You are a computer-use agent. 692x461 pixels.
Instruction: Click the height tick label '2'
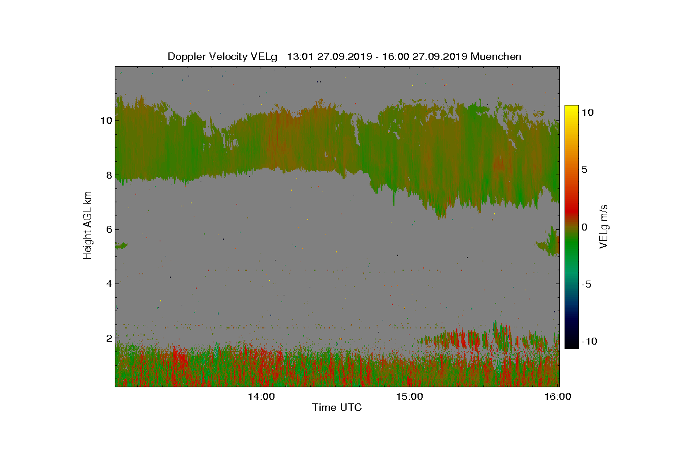click(x=108, y=338)
